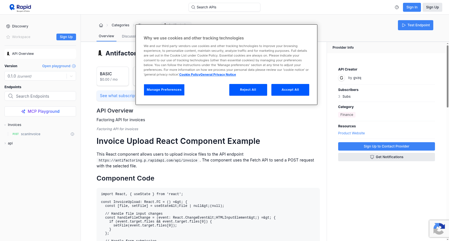This screenshot has width=449, height=241.
Task: Open Categories in the breadcrumb
Action: (120, 25)
